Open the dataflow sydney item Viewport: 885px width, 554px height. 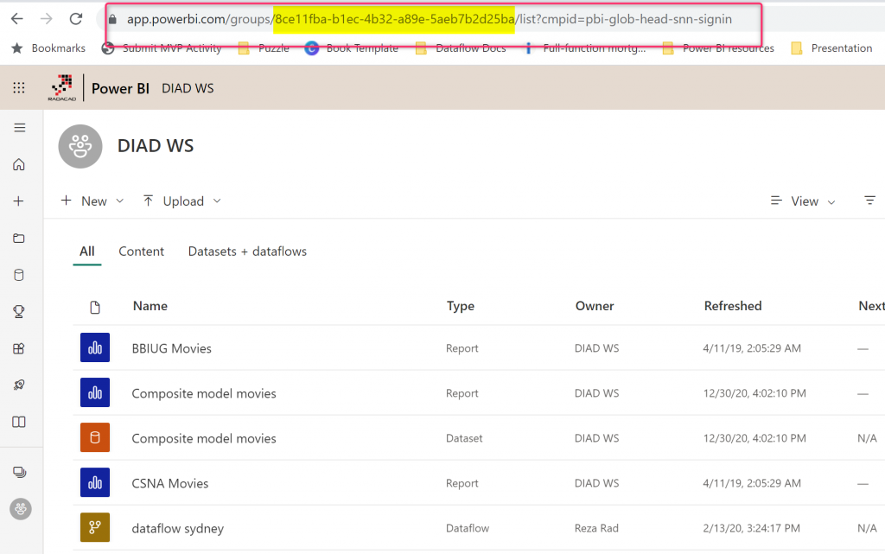coord(177,528)
